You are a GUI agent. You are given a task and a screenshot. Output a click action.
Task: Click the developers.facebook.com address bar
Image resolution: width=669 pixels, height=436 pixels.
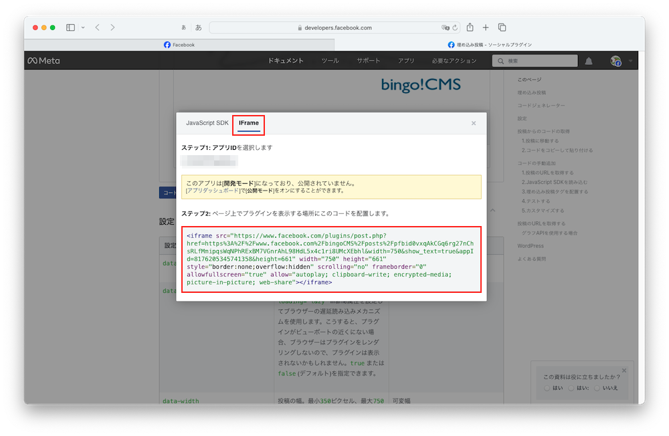point(334,27)
